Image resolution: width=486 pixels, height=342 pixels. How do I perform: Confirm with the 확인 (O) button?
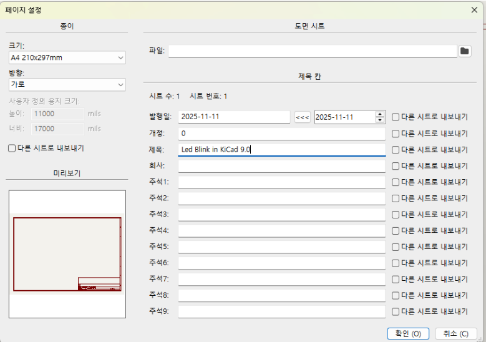click(408, 334)
